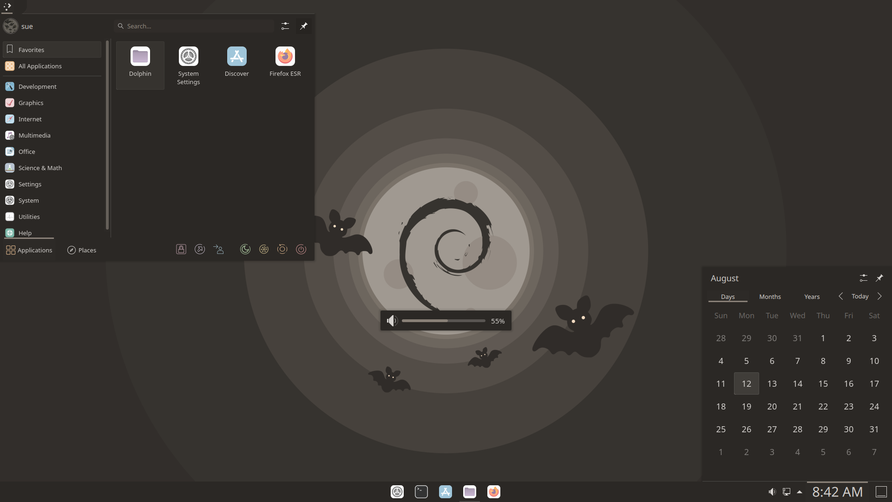The image size is (892, 502).
Task: Click the shut down power icon in the launcher
Action: (x=301, y=250)
